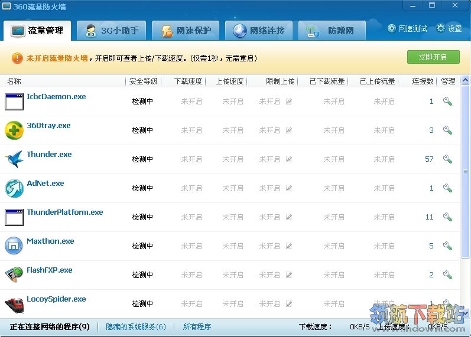
Task: Click connection count 3 for 360tray.exe
Action: [x=431, y=130]
